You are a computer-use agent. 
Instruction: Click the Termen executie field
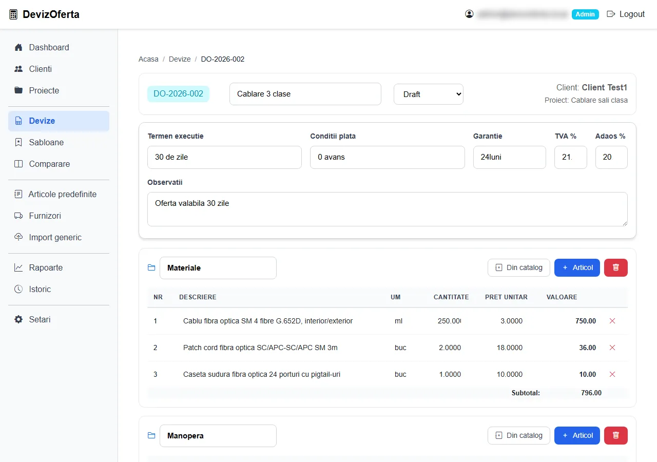pyautogui.click(x=224, y=157)
